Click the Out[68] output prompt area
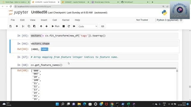 pyautogui.click(x=23, y=70)
